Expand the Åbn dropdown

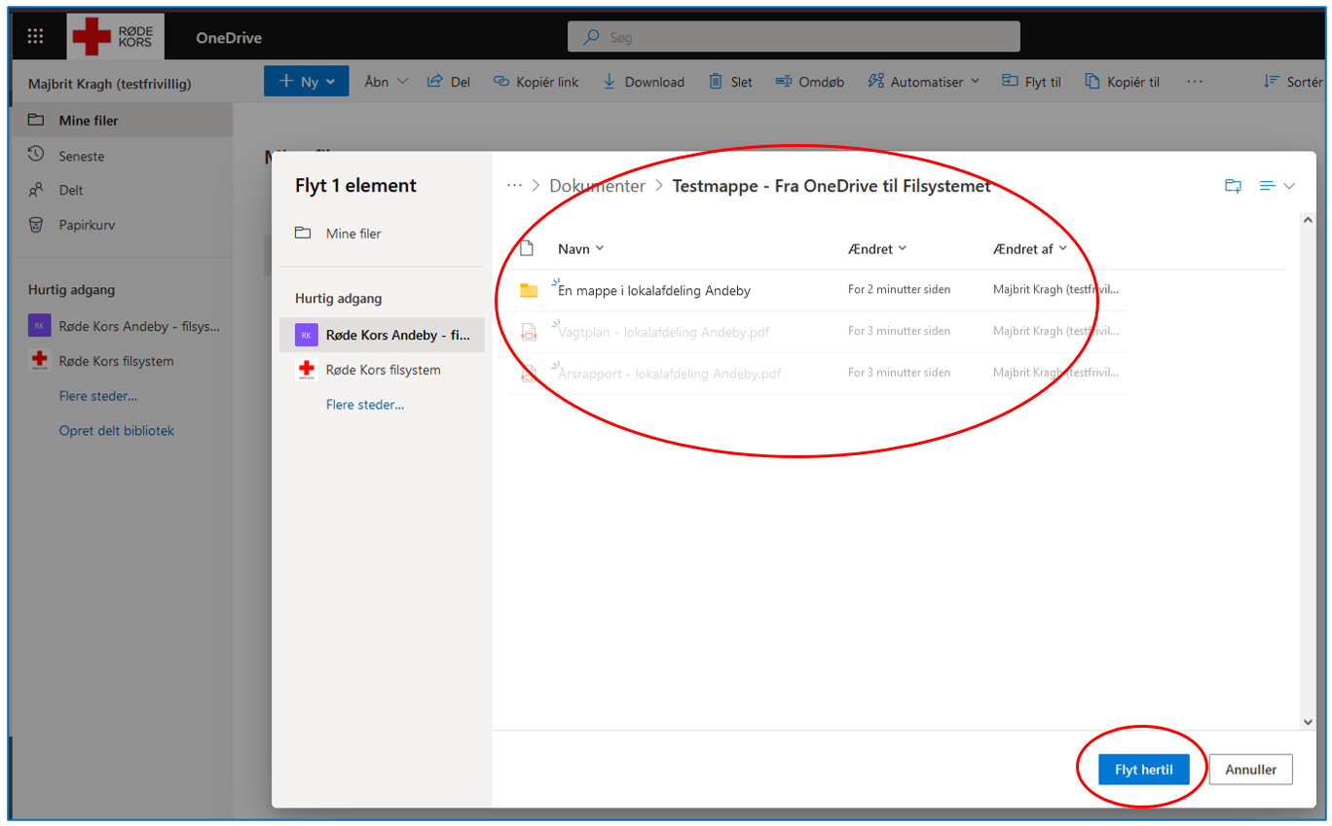(388, 82)
